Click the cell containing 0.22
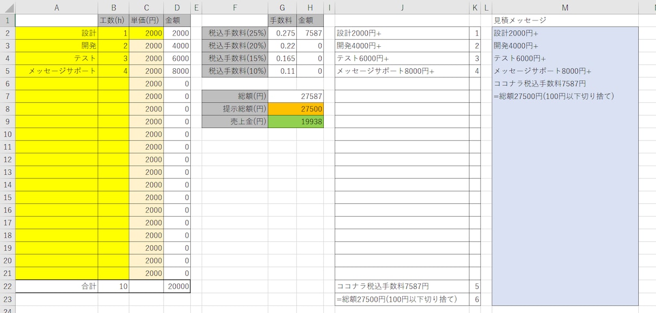This screenshot has height=313, width=656. [282, 46]
